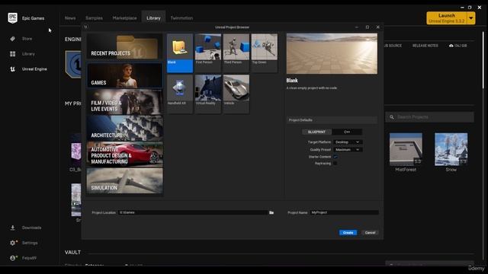Open the News tab
The height and width of the screenshot is (274, 488).
tap(70, 18)
